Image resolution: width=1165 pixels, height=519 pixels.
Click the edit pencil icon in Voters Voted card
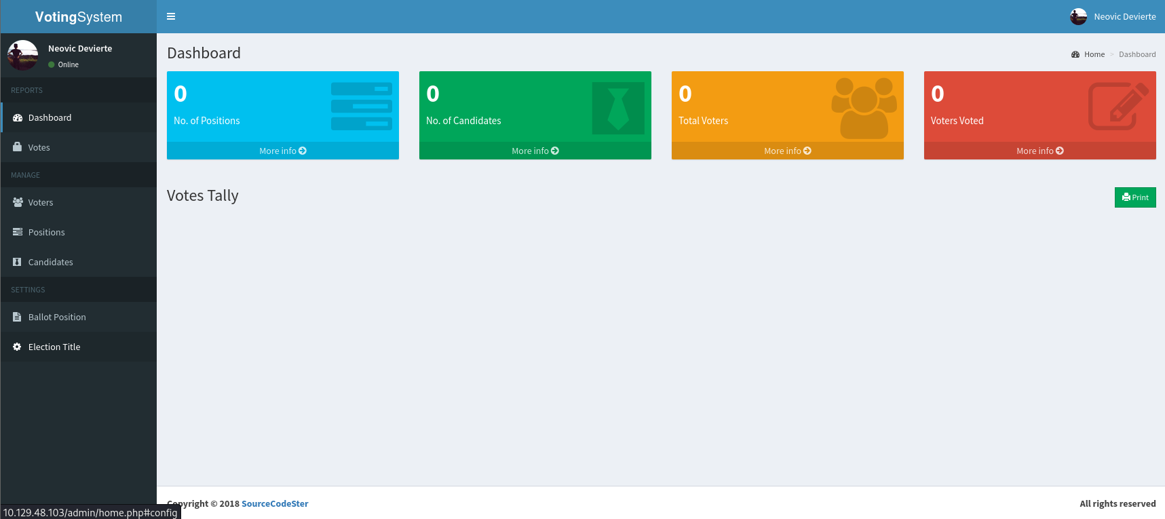click(1118, 107)
